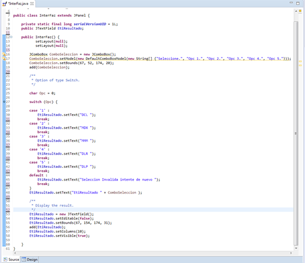Click the warning marker on line 17
Image resolution: width=305 pixels, height=263 pixels.
(x=4, y=59)
